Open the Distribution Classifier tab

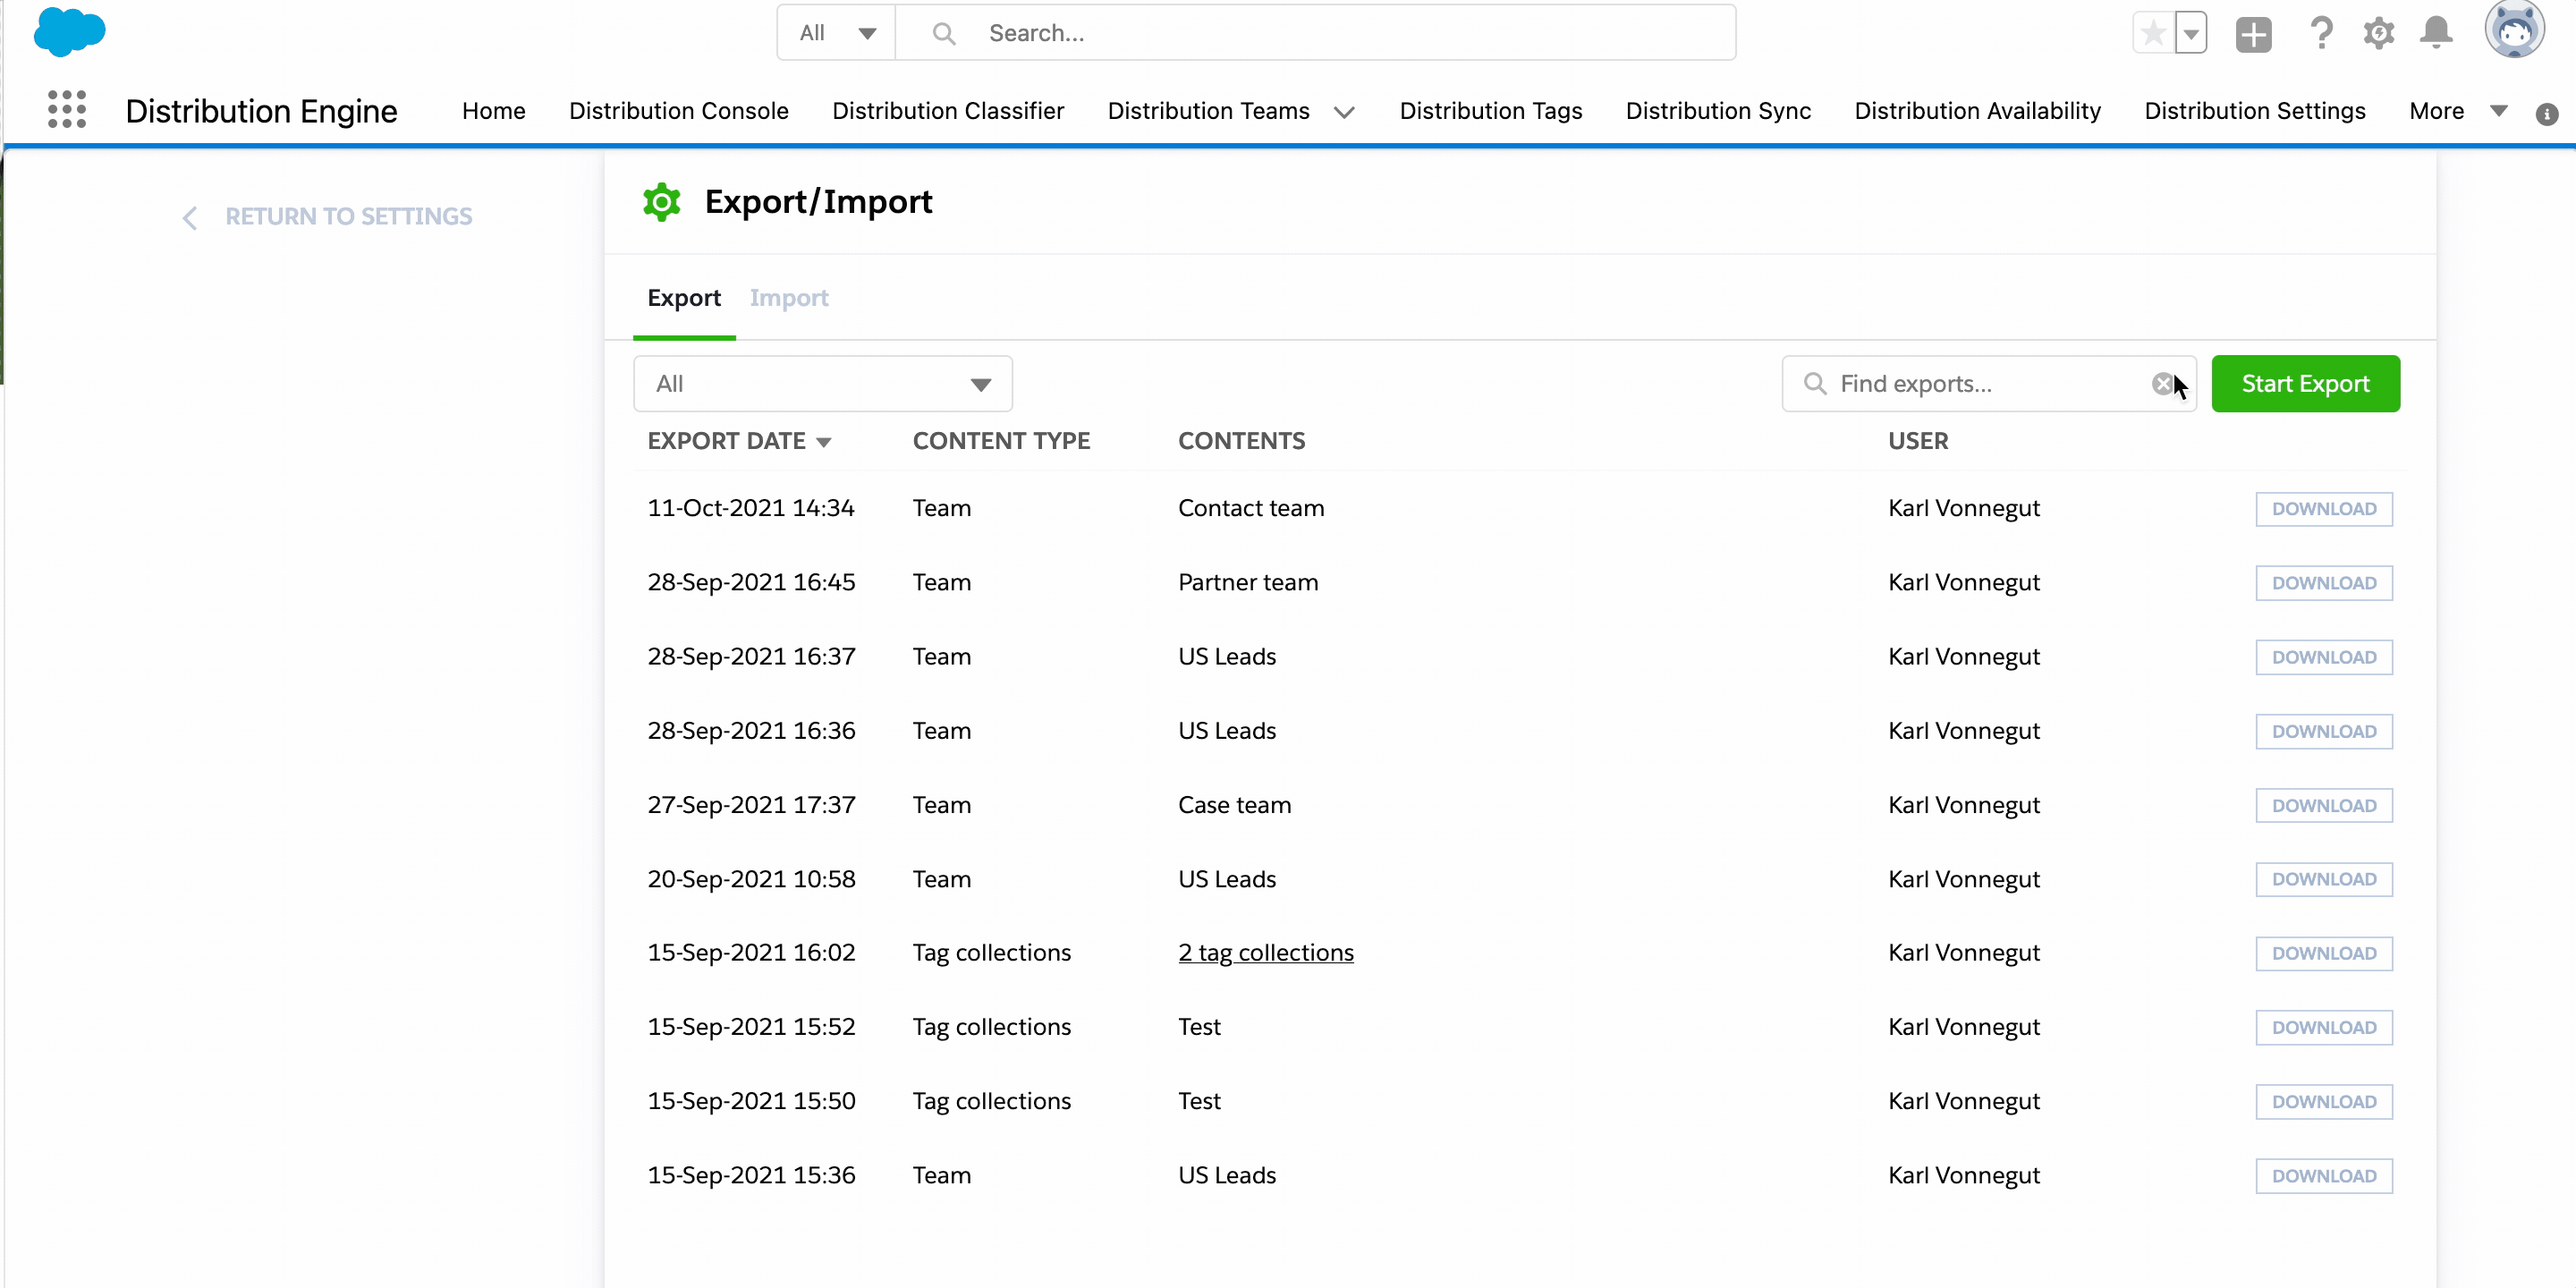click(948, 111)
